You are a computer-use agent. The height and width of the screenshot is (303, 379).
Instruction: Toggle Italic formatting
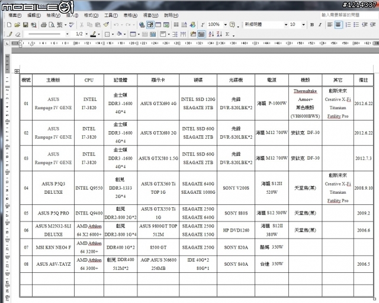click(x=320, y=25)
